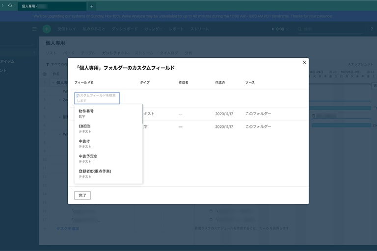Close the custom fields dialog with X
Image resolution: width=377 pixels, height=251 pixels.
304,62
